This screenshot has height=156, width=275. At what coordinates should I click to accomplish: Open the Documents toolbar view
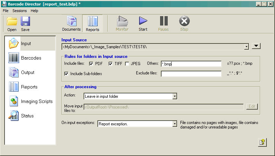(71, 23)
